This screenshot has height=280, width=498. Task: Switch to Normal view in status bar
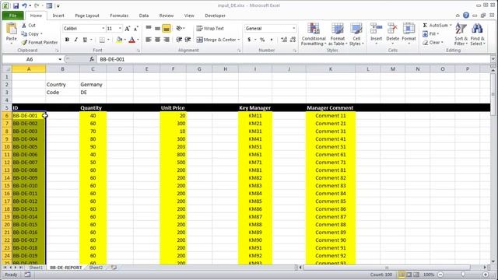[402, 275]
